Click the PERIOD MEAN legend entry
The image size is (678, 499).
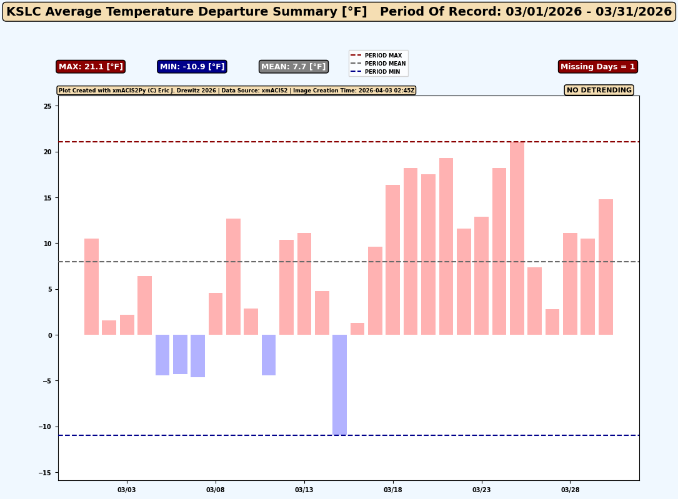[378, 64]
